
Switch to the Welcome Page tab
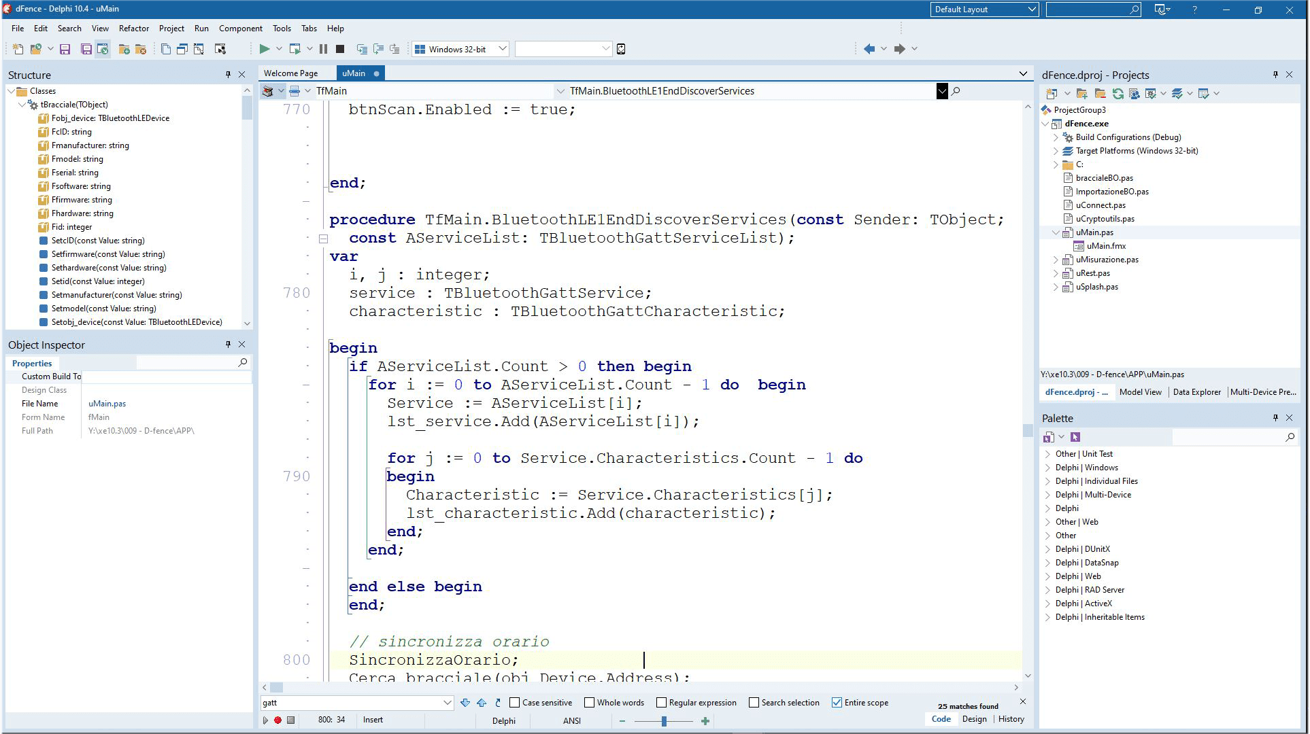click(x=290, y=73)
